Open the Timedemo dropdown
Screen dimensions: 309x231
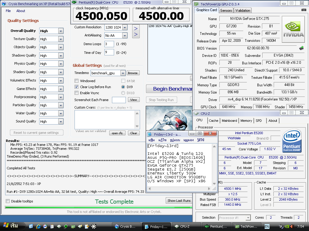pyautogui.click(x=123, y=73)
